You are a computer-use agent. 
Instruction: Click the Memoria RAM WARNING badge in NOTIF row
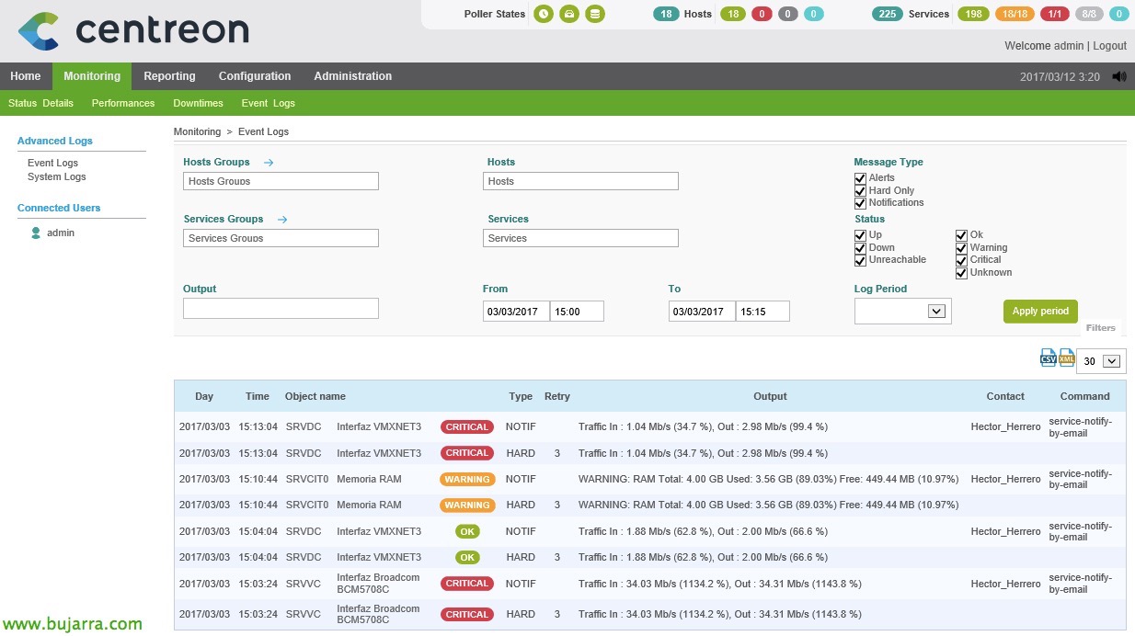coord(467,479)
